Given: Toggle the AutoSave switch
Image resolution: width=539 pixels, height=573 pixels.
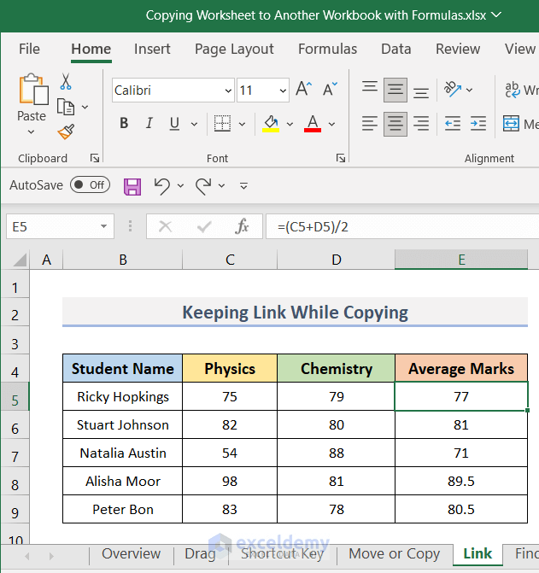Looking at the screenshot, I should coord(90,185).
